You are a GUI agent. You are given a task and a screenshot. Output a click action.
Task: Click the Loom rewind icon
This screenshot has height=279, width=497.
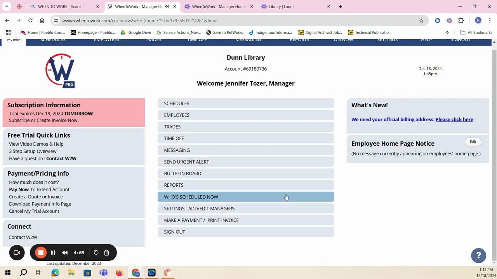click(65, 253)
